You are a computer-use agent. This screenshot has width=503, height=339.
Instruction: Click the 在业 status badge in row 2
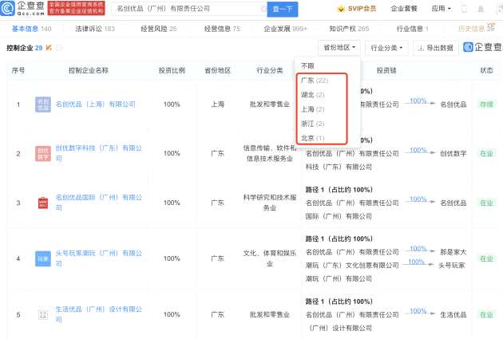pos(486,153)
